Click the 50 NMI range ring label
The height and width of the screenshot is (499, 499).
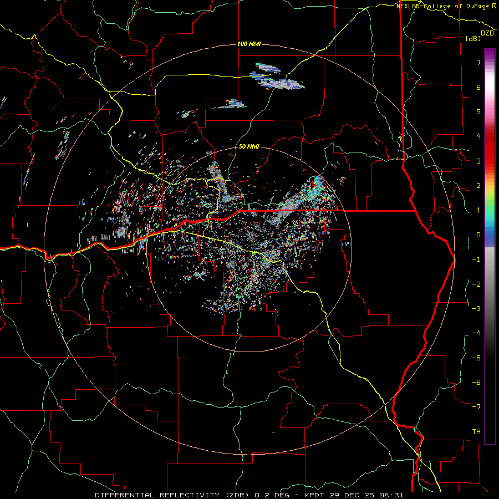[x=249, y=146]
